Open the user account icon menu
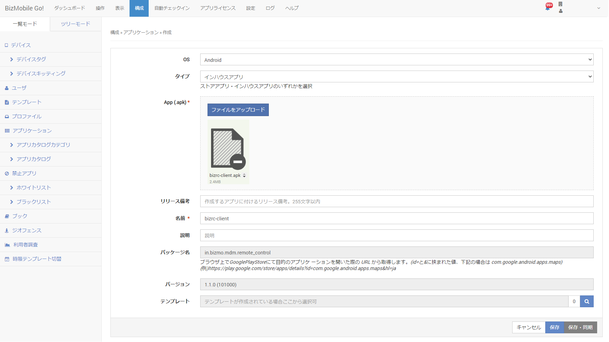 click(561, 11)
